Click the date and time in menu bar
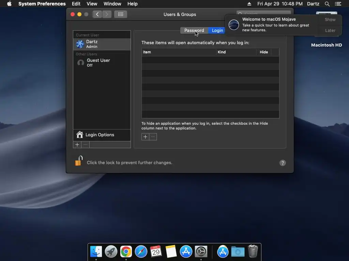The width and height of the screenshot is (349, 261). click(280, 4)
